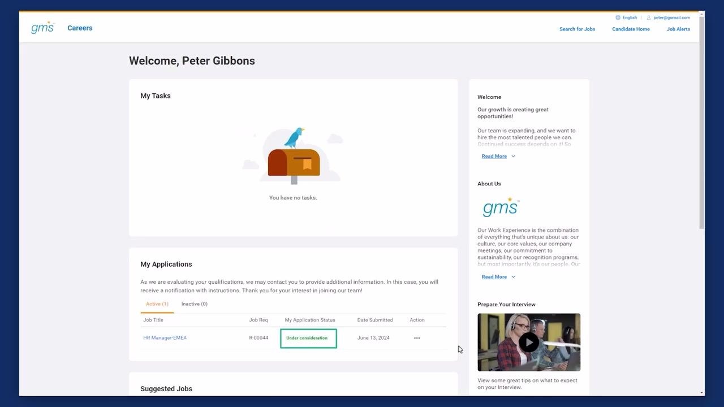Open the three-dot action menu for HR Manager-EMEA

(417, 338)
